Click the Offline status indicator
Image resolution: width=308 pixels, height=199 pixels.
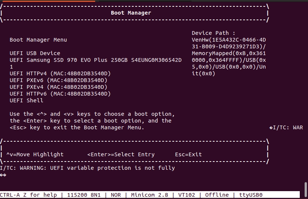(x=217, y=195)
